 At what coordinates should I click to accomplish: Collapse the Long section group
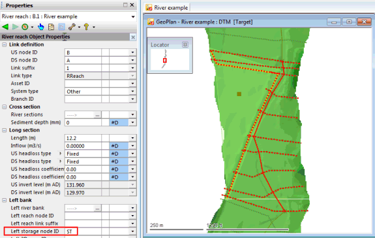(5, 130)
